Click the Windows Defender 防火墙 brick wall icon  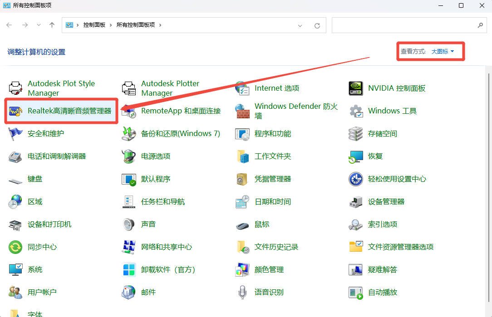242,111
